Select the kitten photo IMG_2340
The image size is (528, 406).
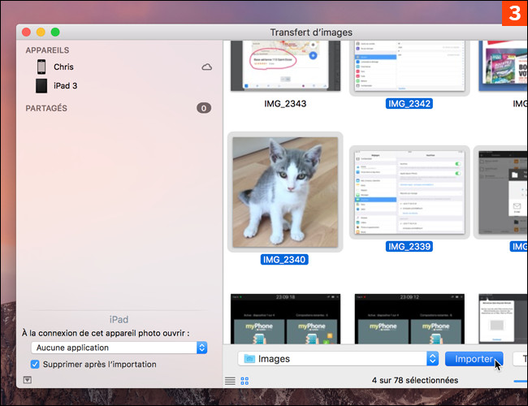click(x=285, y=192)
